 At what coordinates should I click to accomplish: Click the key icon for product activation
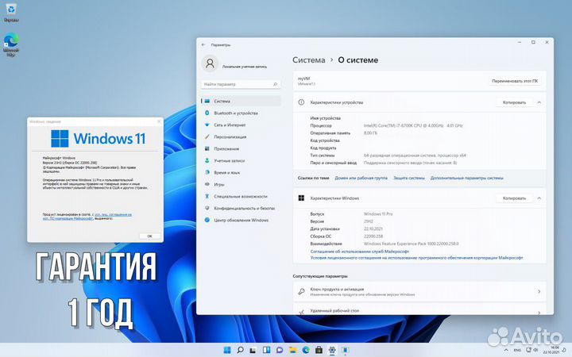301,291
